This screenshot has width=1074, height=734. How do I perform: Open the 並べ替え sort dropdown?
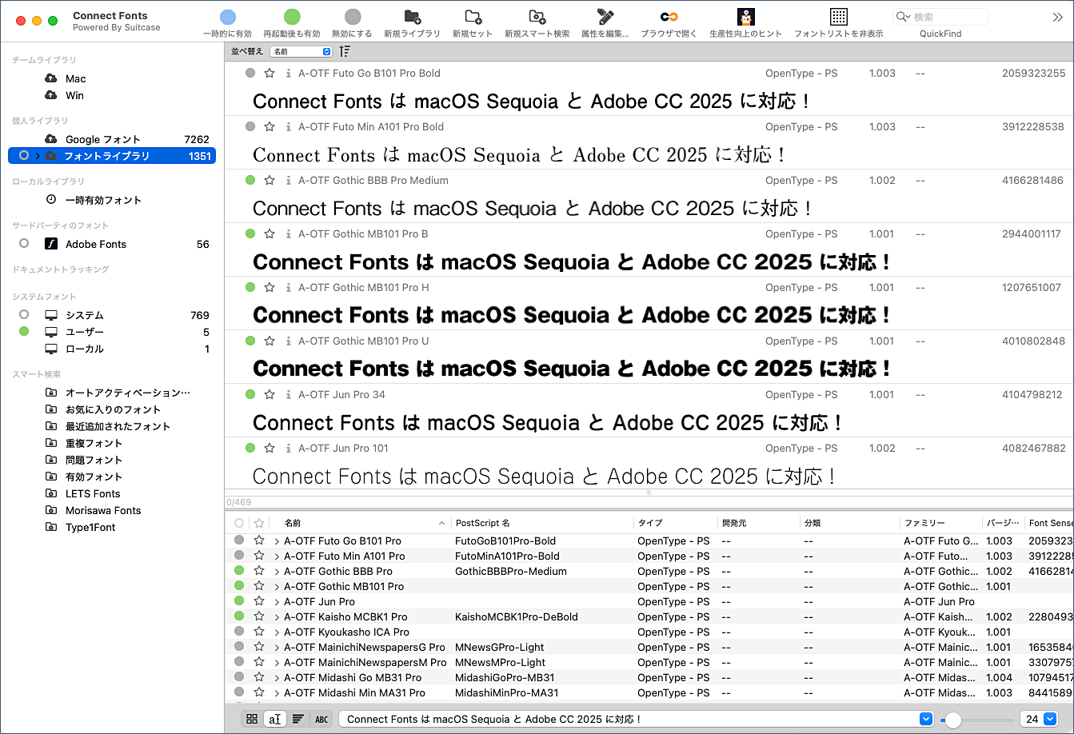pyautogui.click(x=301, y=51)
